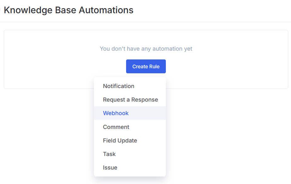Select Comment in the dropdown list
The image size is (291, 184).
(116, 127)
